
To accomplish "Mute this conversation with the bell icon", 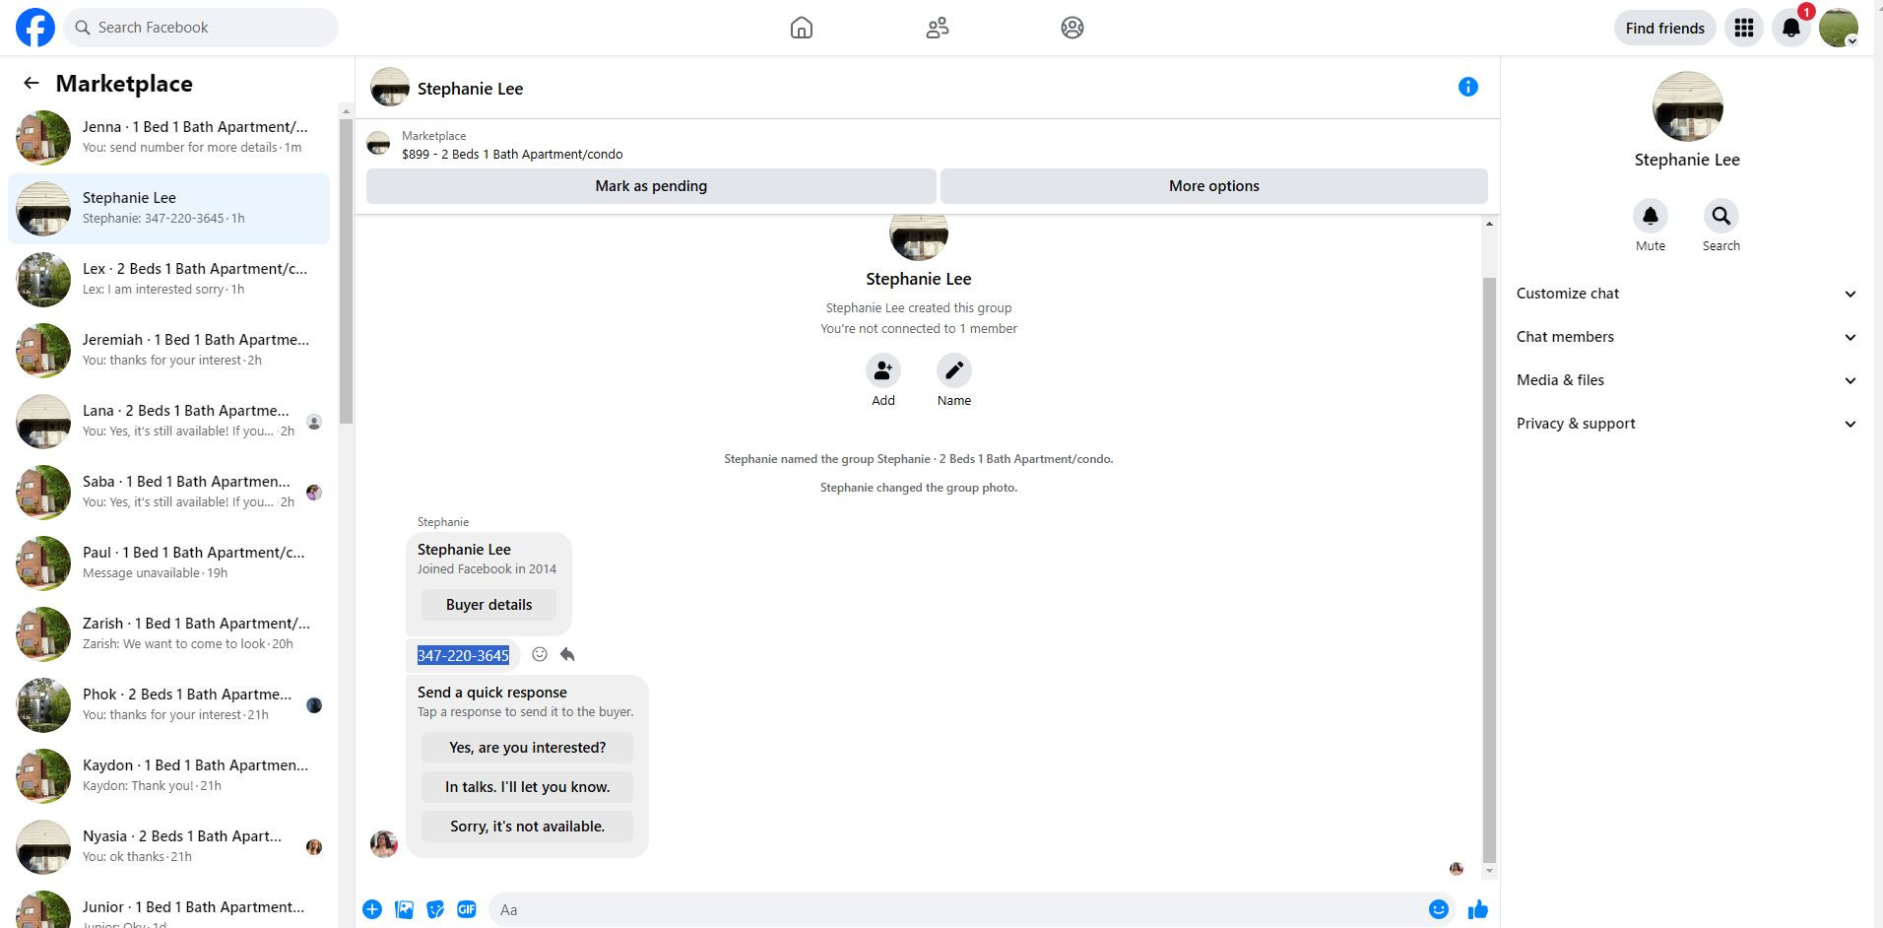I will point(1651,216).
